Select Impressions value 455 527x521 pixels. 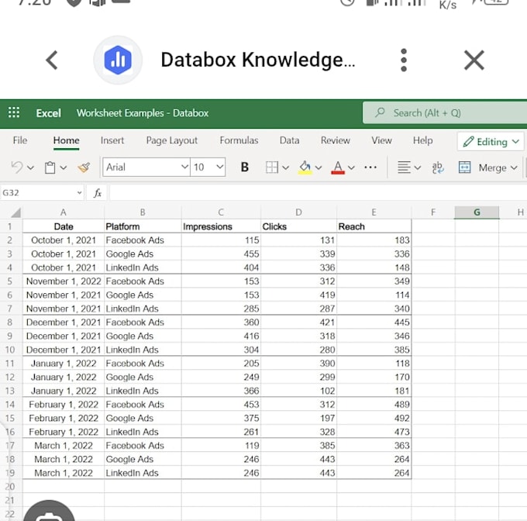pyautogui.click(x=221, y=254)
